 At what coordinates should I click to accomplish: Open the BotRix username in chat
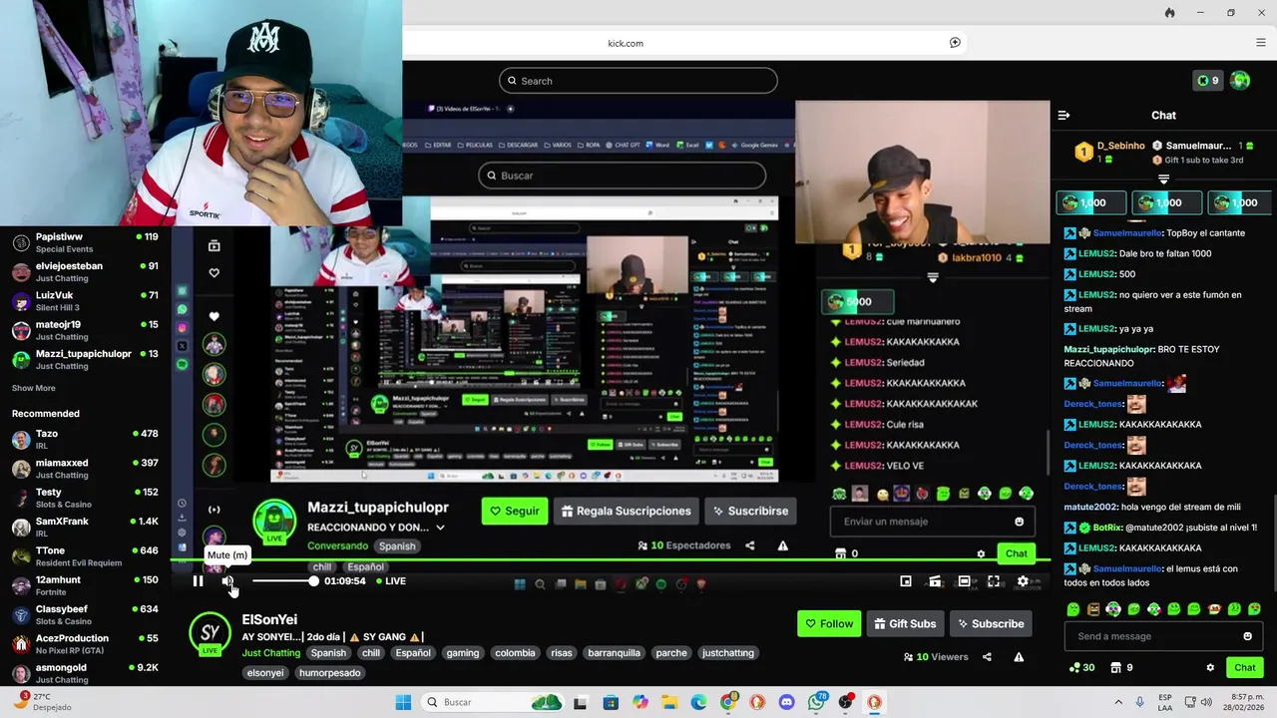1107,528
